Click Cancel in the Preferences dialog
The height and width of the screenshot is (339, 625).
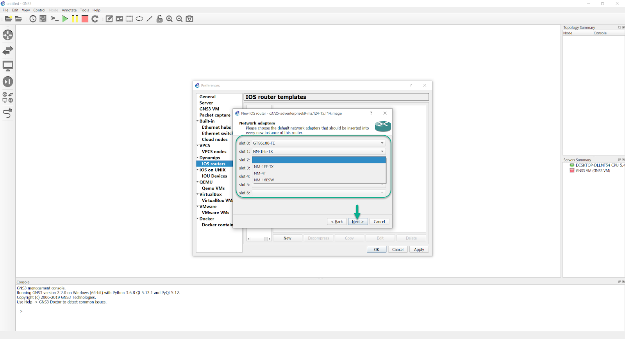(x=398, y=249)
